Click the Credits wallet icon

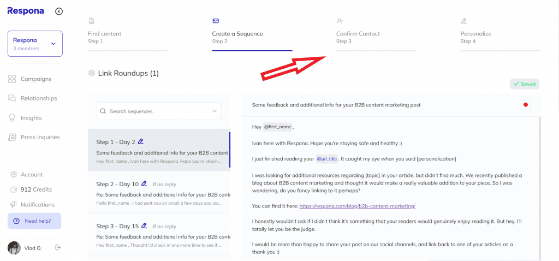[14, 189]
